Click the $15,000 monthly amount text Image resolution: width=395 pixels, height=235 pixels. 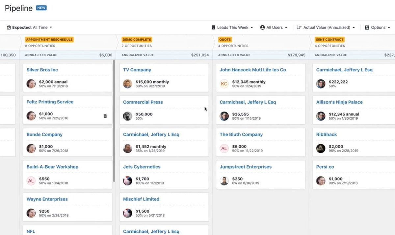pos(152,82)
